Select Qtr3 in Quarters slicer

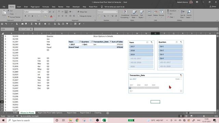click(170, 54)
